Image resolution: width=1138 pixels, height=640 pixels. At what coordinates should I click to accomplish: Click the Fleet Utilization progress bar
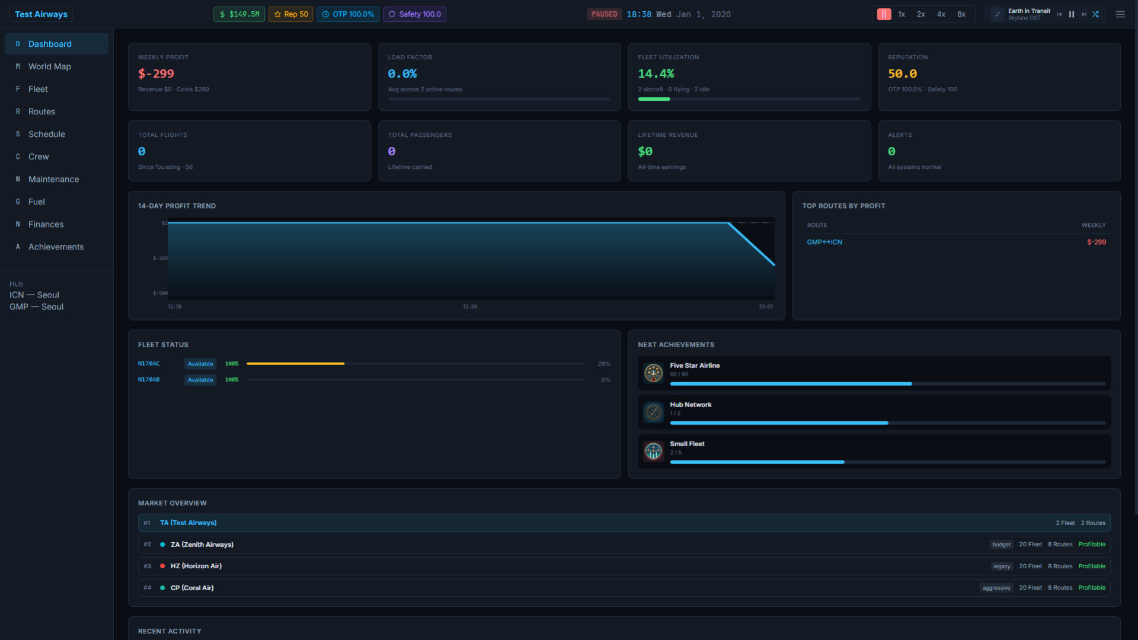749,99
